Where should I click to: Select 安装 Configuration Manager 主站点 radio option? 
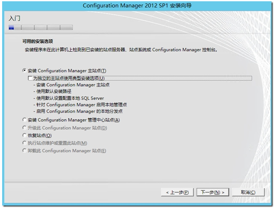(24, 71)
